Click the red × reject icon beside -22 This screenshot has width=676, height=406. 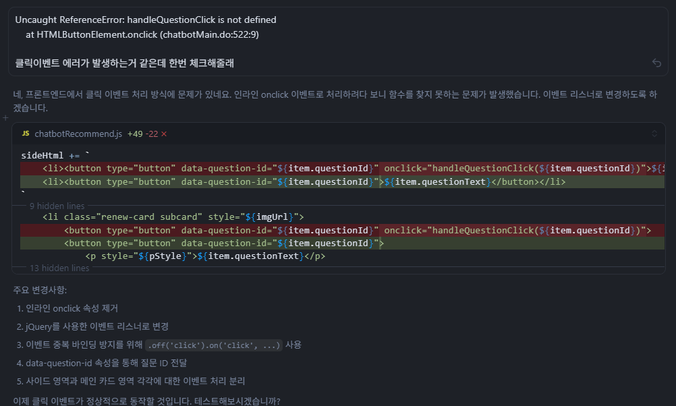[164, 134]
